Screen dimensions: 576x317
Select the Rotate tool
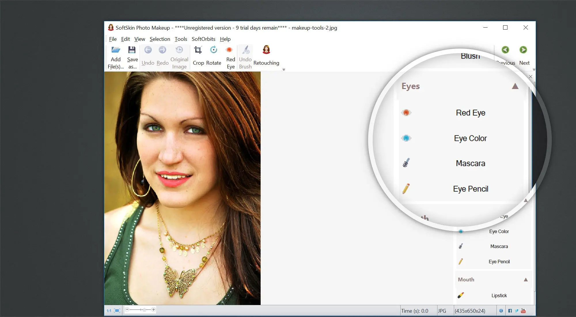pos(213,55)
